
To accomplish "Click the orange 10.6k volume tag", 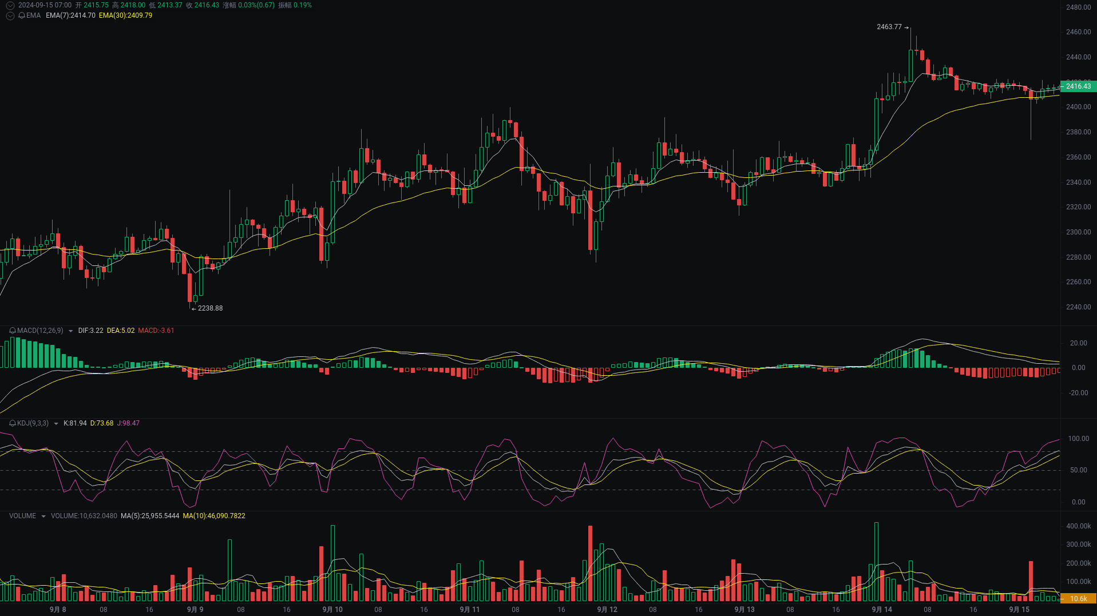I will (x=1078, y=598).
